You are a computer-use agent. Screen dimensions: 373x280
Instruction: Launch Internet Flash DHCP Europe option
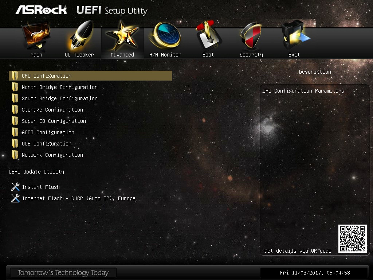click(79, 198)
